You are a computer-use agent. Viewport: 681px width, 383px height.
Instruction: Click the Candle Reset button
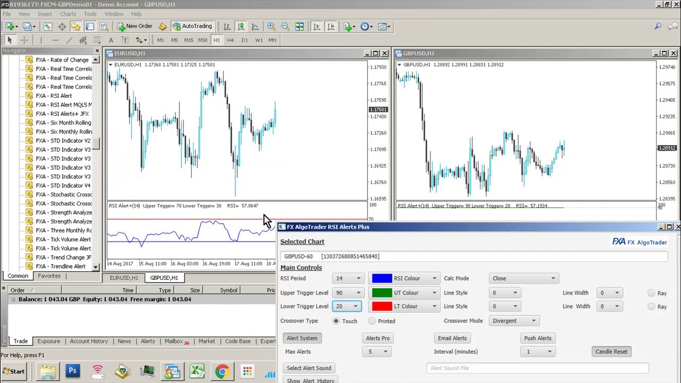[x=611, y=352]
